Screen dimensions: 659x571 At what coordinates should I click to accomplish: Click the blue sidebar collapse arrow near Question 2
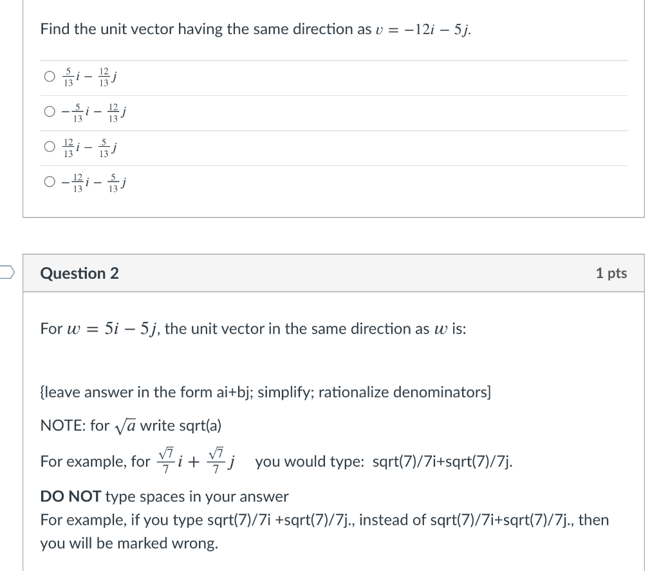click(5, 273)
